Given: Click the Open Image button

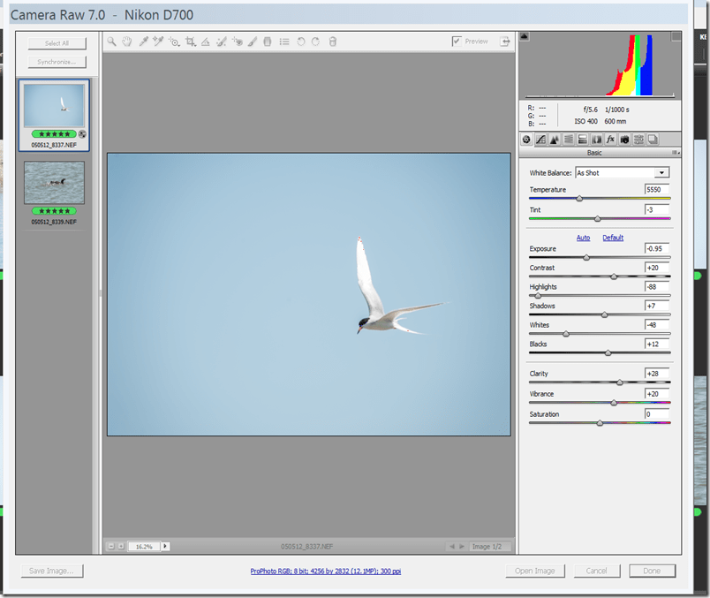Looking at the screenshot, I should [535, 571].
